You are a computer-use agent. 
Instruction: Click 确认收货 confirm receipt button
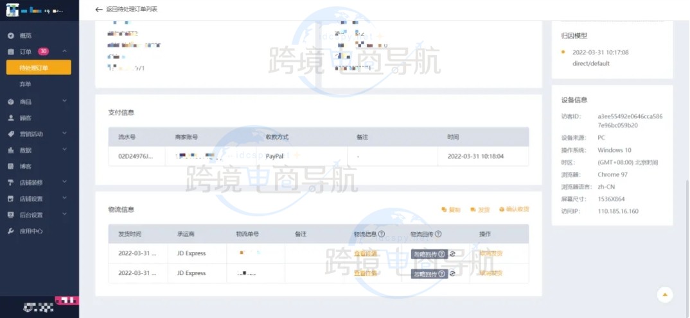(x=514, y=210)
